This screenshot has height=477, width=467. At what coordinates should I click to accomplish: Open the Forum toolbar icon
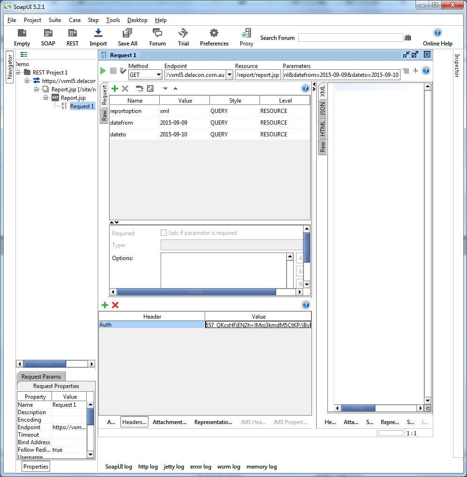click(157, 33)
